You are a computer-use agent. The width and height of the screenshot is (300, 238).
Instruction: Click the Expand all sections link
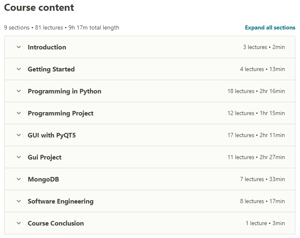click(270, 27)
